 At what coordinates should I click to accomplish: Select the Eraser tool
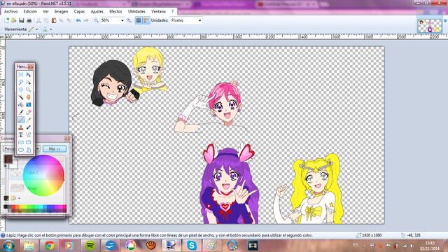coord(29,112)
